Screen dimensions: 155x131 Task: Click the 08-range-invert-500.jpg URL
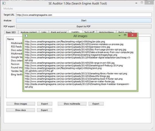tap(70, 63)
